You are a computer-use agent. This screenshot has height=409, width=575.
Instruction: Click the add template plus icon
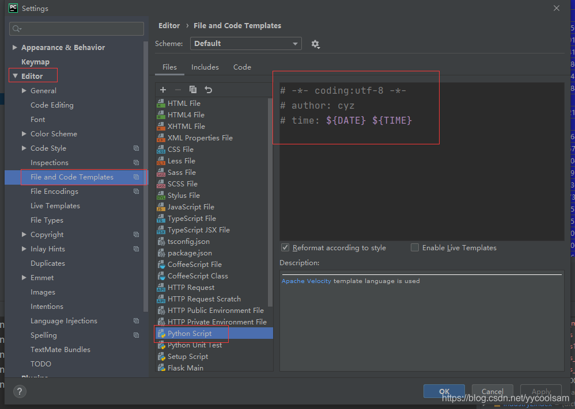click(163, 90)
